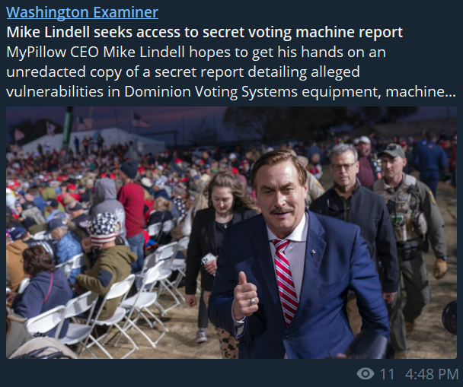463x387 pixels.
Task: Click the eye views icon
Action: point(366,374)
